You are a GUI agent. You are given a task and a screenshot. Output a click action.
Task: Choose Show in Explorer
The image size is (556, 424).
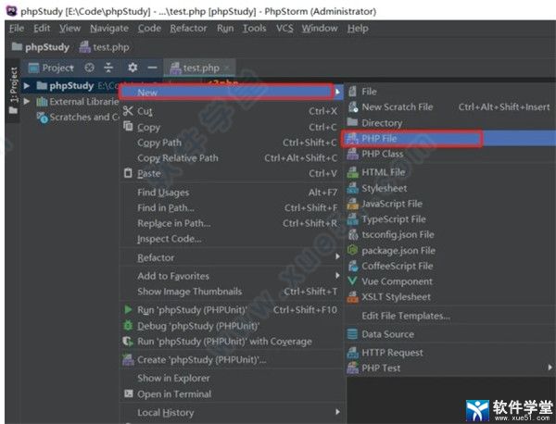pos(173,379)
